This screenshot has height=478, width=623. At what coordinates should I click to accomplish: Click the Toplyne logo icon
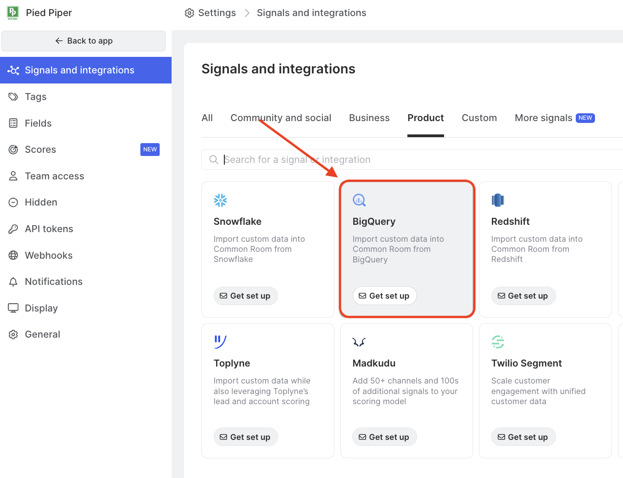(x=220, y=342)
